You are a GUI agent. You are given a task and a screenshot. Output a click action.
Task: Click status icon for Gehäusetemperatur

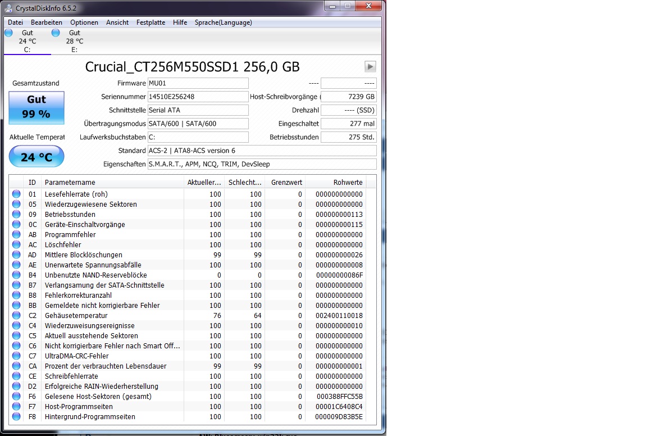[16, 315]
